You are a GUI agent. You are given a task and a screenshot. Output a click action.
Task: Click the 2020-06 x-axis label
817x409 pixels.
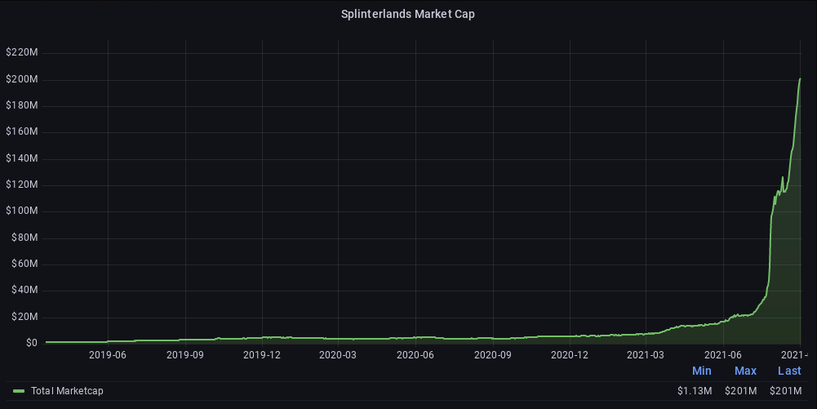(x=415, y=355)
